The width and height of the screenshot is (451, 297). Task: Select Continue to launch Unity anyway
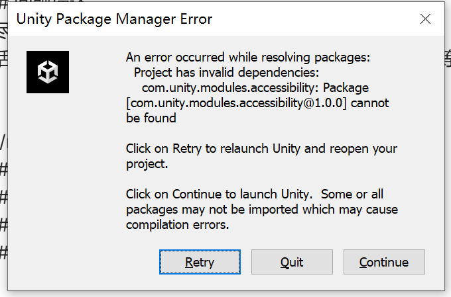tap(384, 262)
